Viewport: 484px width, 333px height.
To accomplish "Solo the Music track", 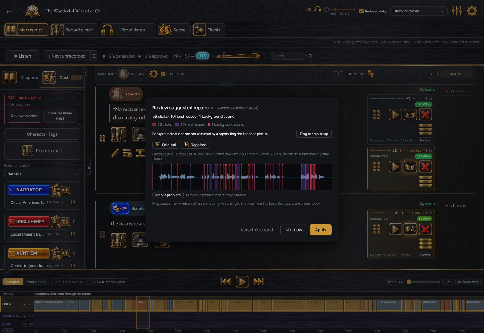I will (30, 324).
